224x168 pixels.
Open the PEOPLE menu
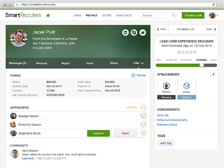click(91, 15)
